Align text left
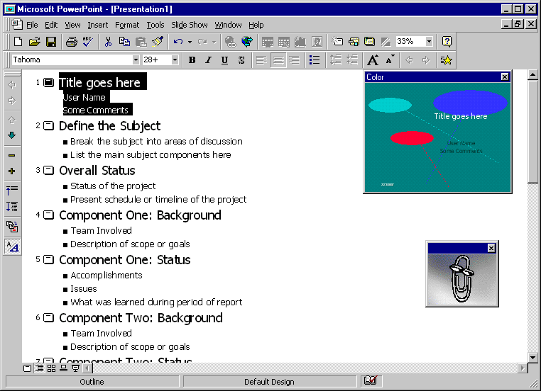 click(x=261, y=60)
